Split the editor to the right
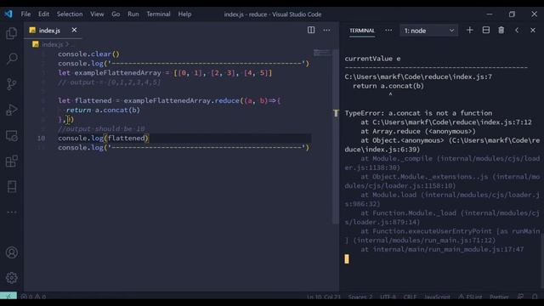Image resolution: width=544 pixels, height=306 pixels. 311,31
